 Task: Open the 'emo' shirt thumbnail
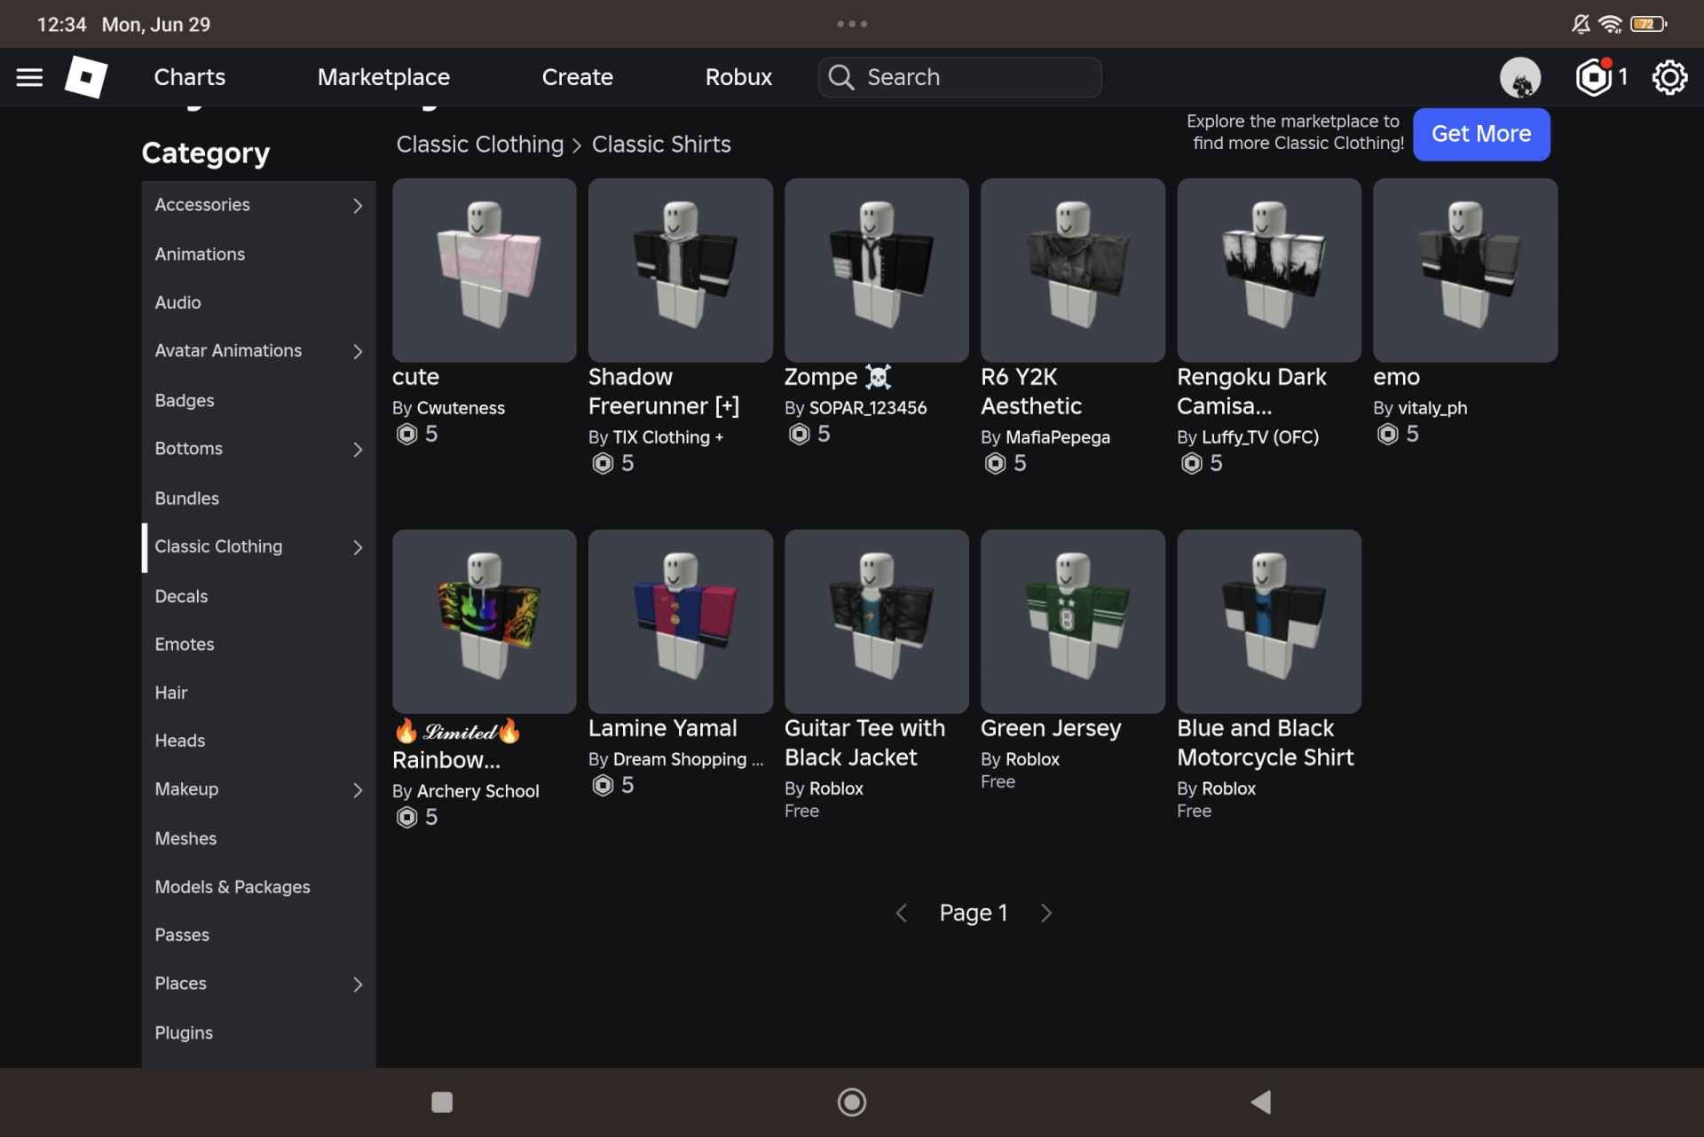tap(1465, 271)
